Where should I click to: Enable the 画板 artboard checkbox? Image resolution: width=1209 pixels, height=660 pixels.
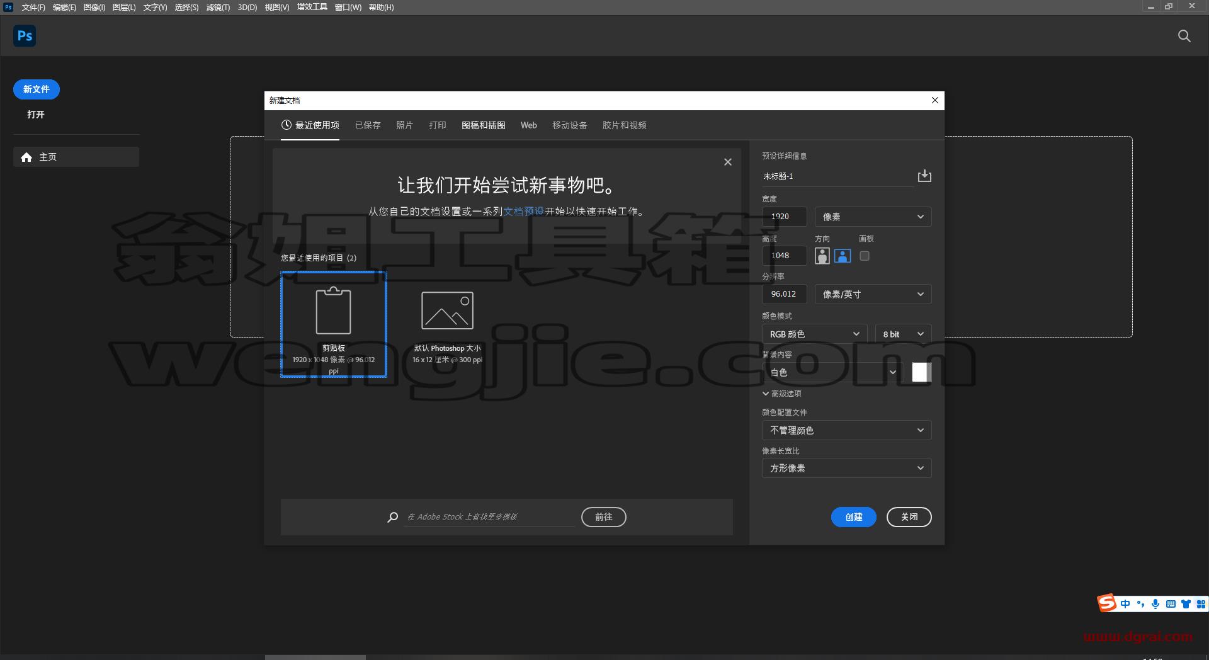(x=865, y=256)
